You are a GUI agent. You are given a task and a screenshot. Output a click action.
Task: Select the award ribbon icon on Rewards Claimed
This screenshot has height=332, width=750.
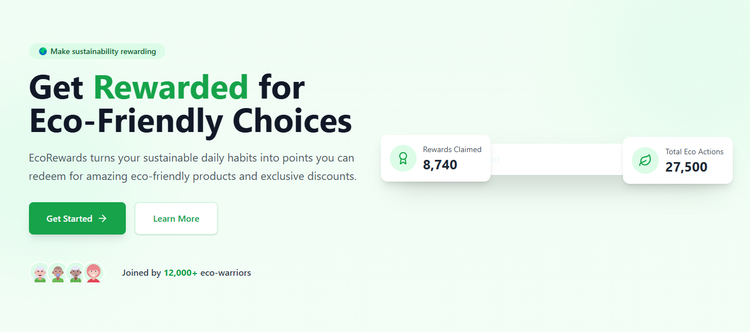click(x=402, y=158)
